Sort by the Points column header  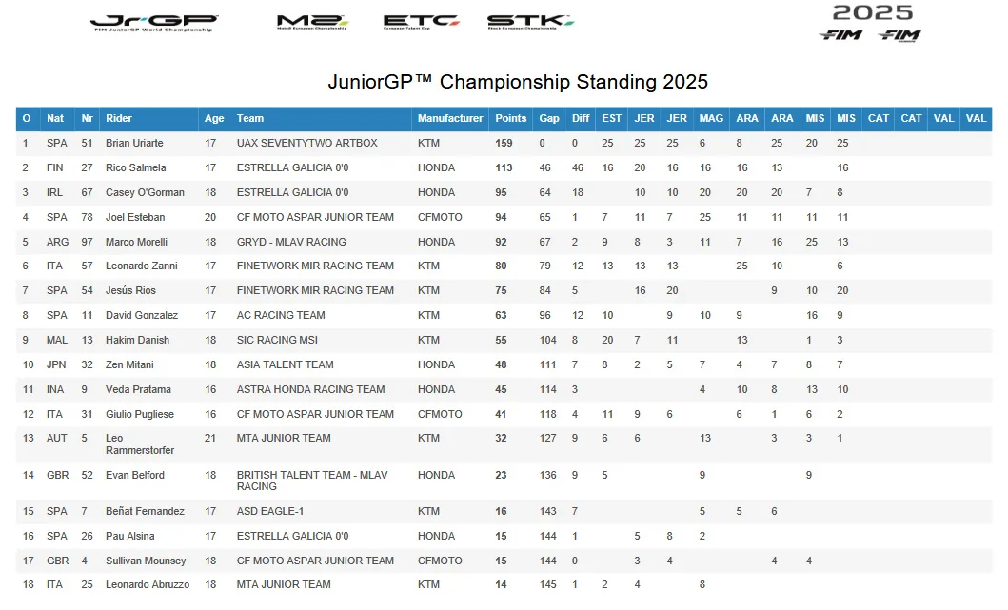(x=511, y=119)
